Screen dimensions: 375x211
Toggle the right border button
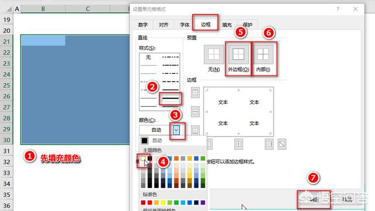tap(269, 144)
